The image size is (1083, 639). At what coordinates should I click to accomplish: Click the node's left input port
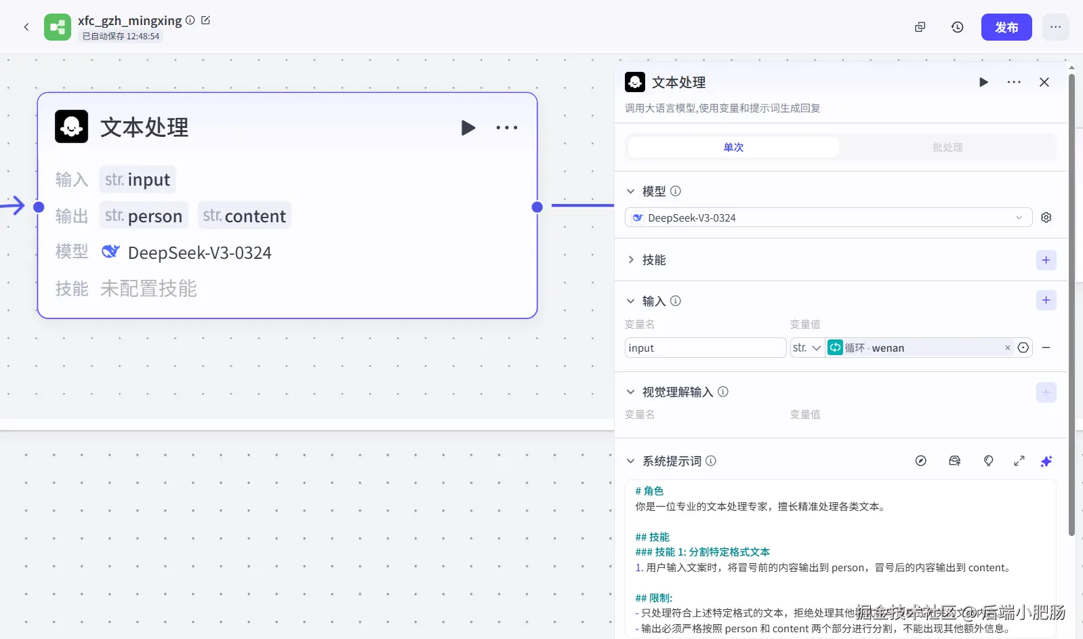click(39, 207)
